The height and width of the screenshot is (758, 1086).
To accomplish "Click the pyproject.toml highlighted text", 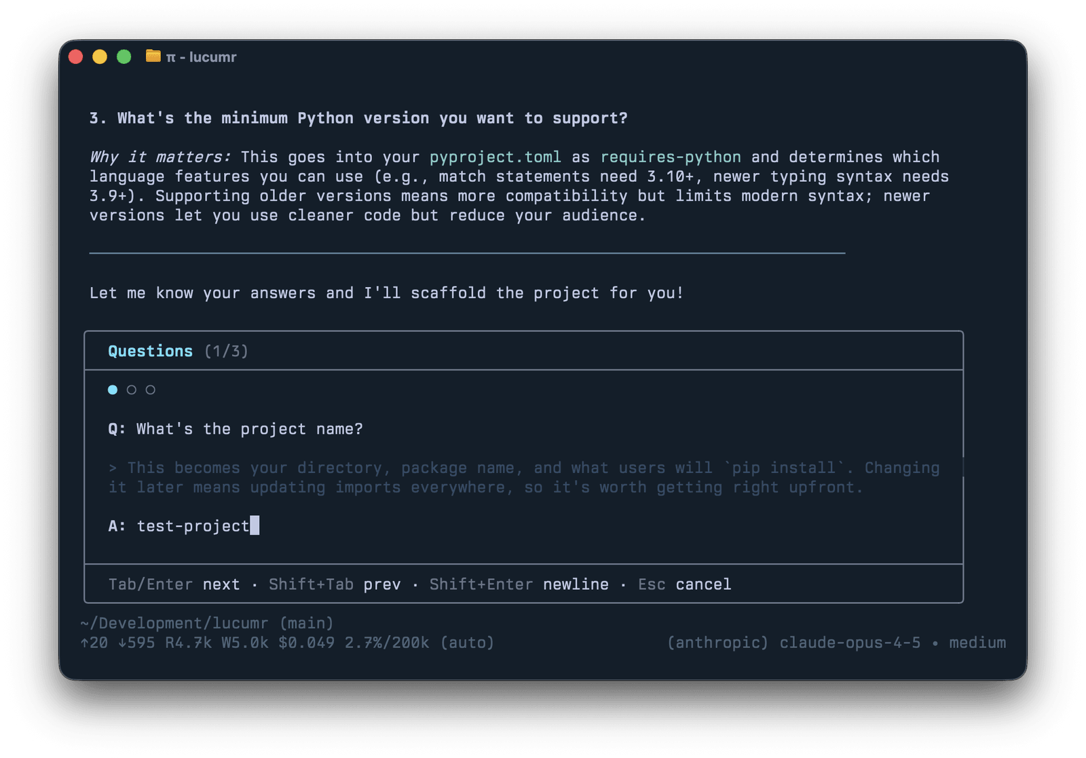I will coord(495,157).
